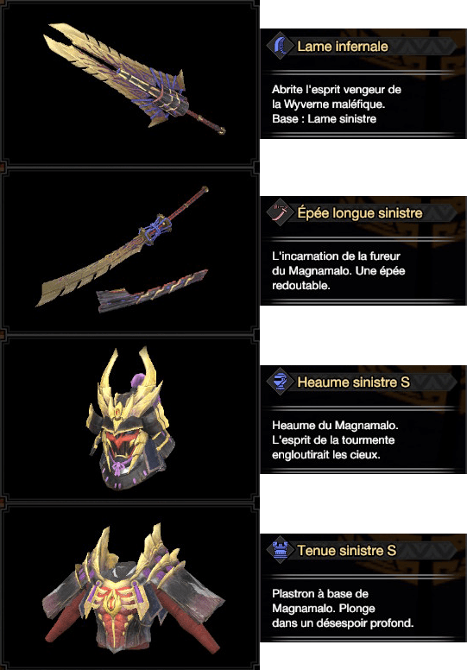Click the helmet icon beside Heaume sinistre S
The height and width of the screenshot is (670, 467).
tap(280, 381)
